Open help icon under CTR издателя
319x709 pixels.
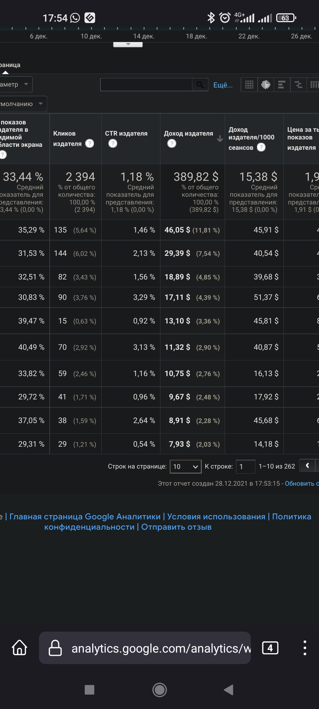point(113,144)
